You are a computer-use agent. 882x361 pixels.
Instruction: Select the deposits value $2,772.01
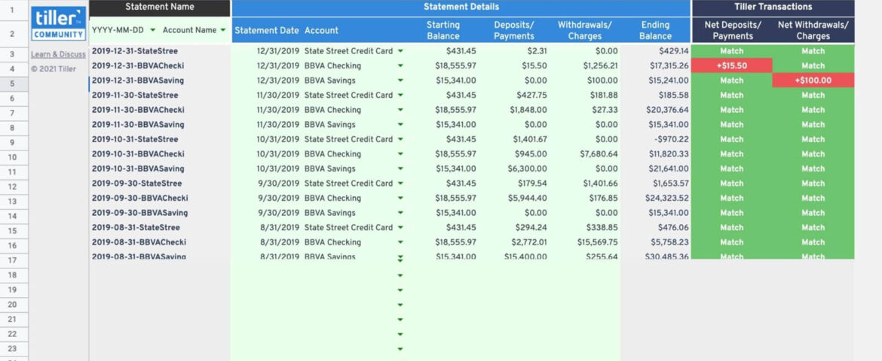(528, 242)
